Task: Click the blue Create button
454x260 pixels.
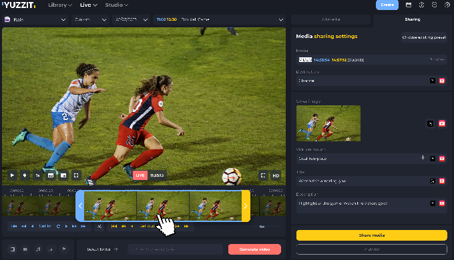Action: [387, 5]
